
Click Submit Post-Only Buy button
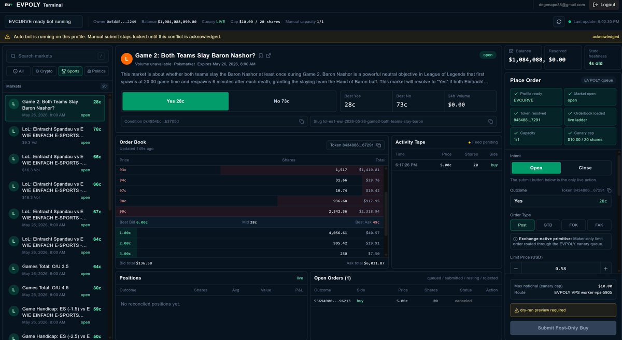(562, 328)
